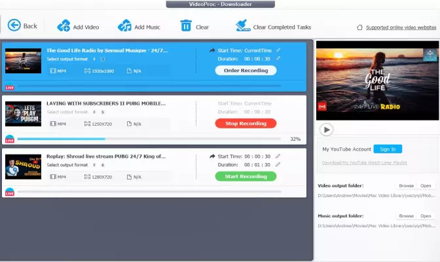Open thumbnail of The Good Life Radio
The image size is (440, 262).
click(x=24, y=61)
